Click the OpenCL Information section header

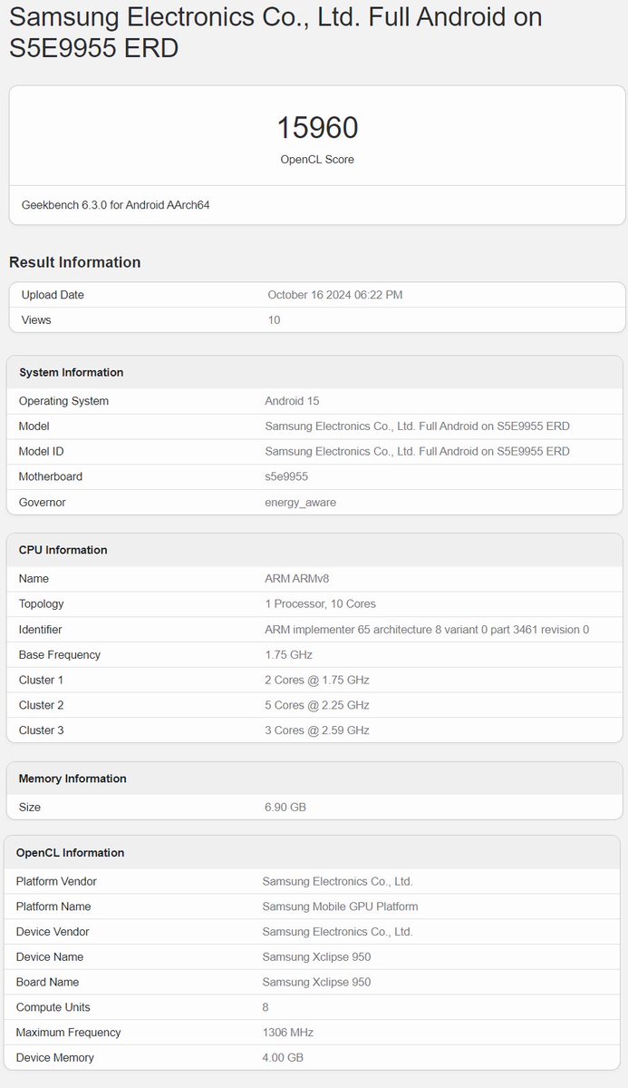(x=70, y=853)
